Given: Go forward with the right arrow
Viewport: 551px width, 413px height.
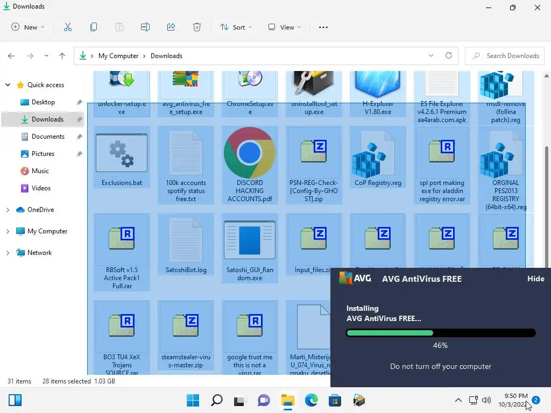Looking at the screenshot, I should 30,56.
